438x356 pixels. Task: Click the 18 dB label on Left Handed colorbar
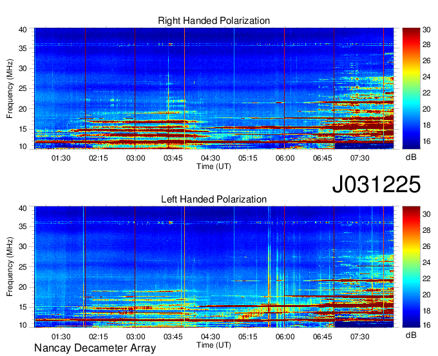tap(426, 311)
